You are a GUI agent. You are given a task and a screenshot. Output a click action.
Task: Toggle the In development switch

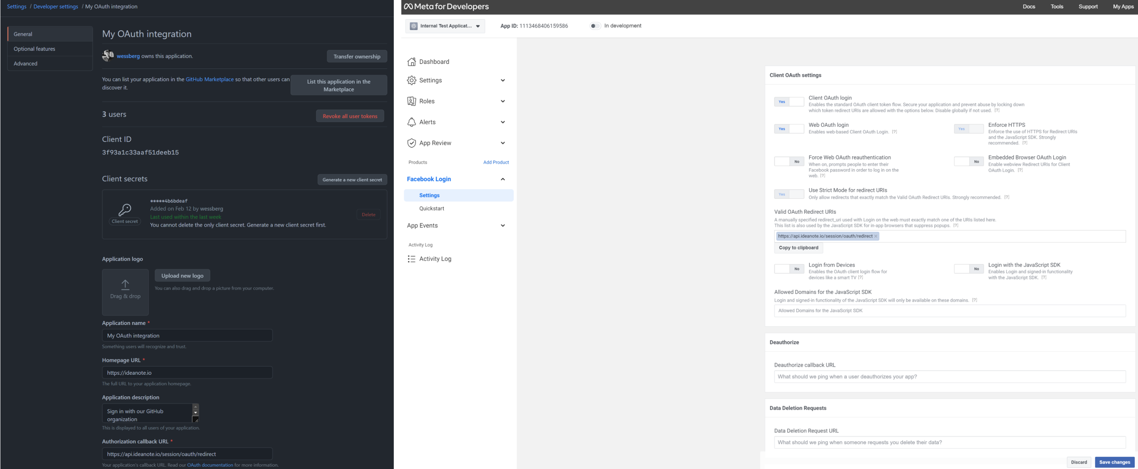pyautogui.click(x=595, y=26)
